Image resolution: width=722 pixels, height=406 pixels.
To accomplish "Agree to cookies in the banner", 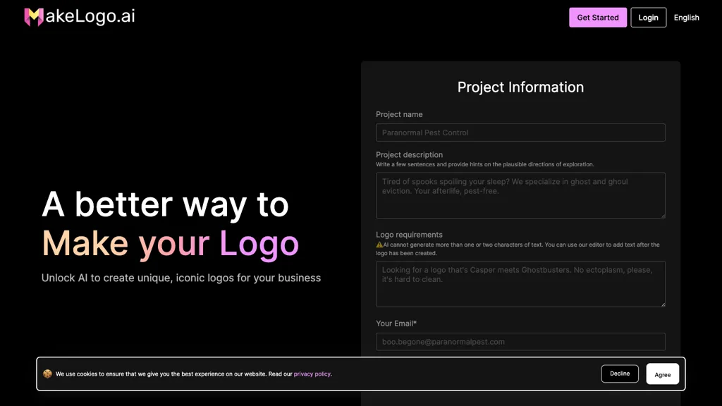I will 663,374.
